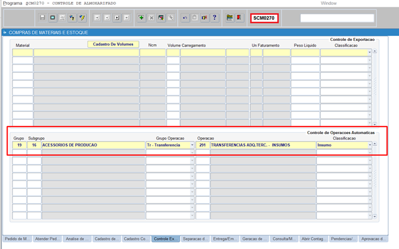Click the clear-record icon right of the X icon
399x249 pixels.
click(x=161, y=17)
